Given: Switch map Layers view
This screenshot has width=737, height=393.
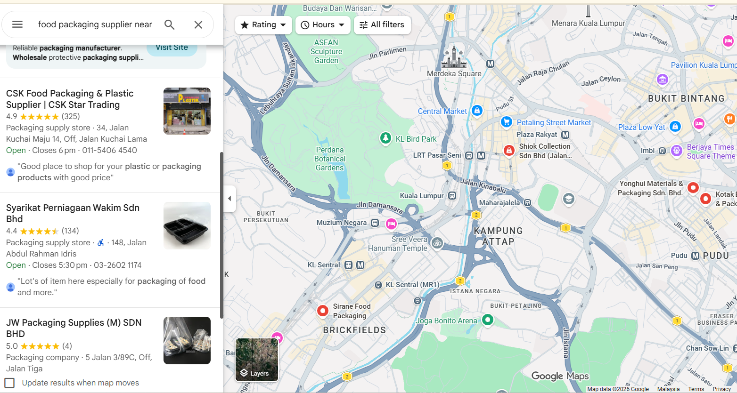Looking at the screenshot, I should (x=257, y=360).
